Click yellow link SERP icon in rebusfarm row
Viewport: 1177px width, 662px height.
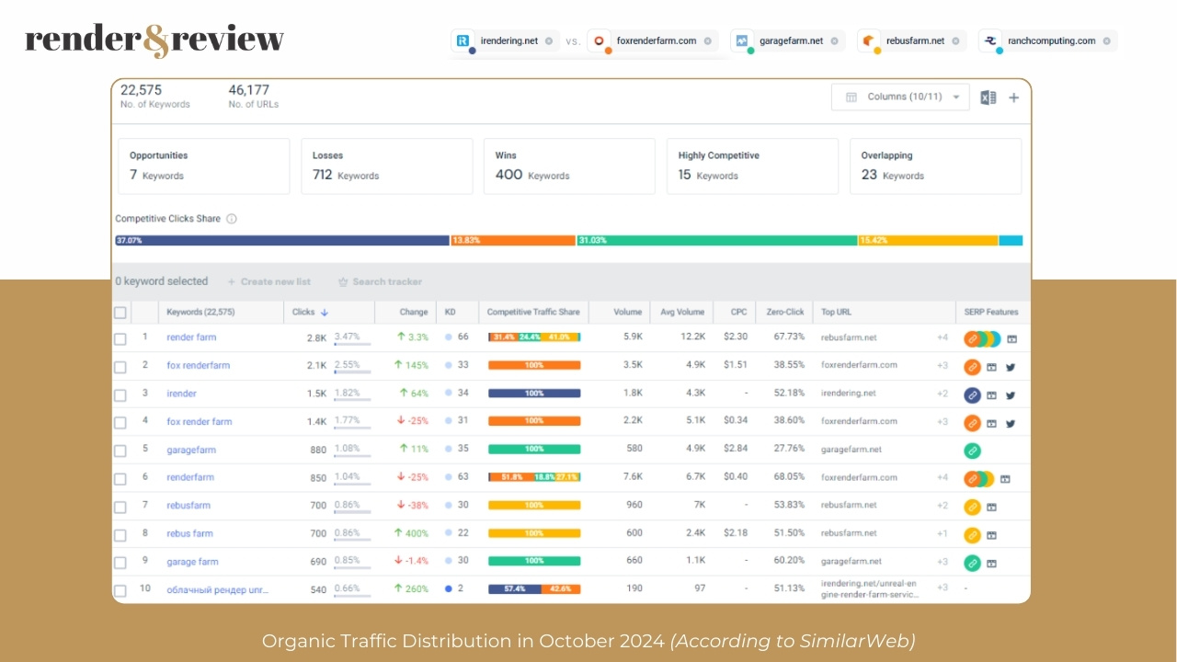(x=972, y=507)
